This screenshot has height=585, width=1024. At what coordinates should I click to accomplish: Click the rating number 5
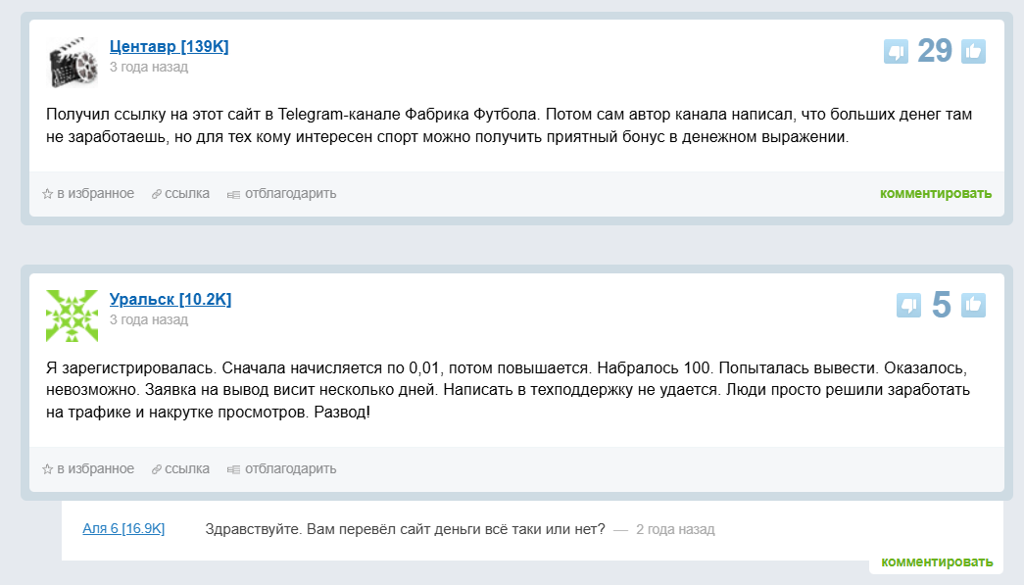coord(941,306)
